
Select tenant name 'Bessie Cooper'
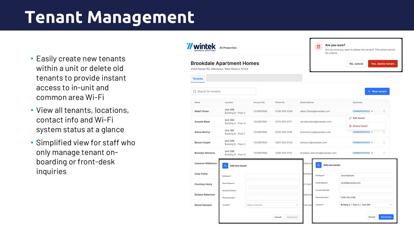click(203, 143)
